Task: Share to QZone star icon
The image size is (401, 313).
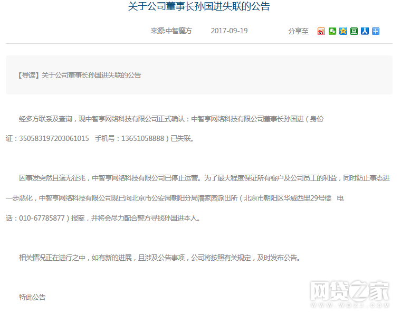Action: [343, 31]
